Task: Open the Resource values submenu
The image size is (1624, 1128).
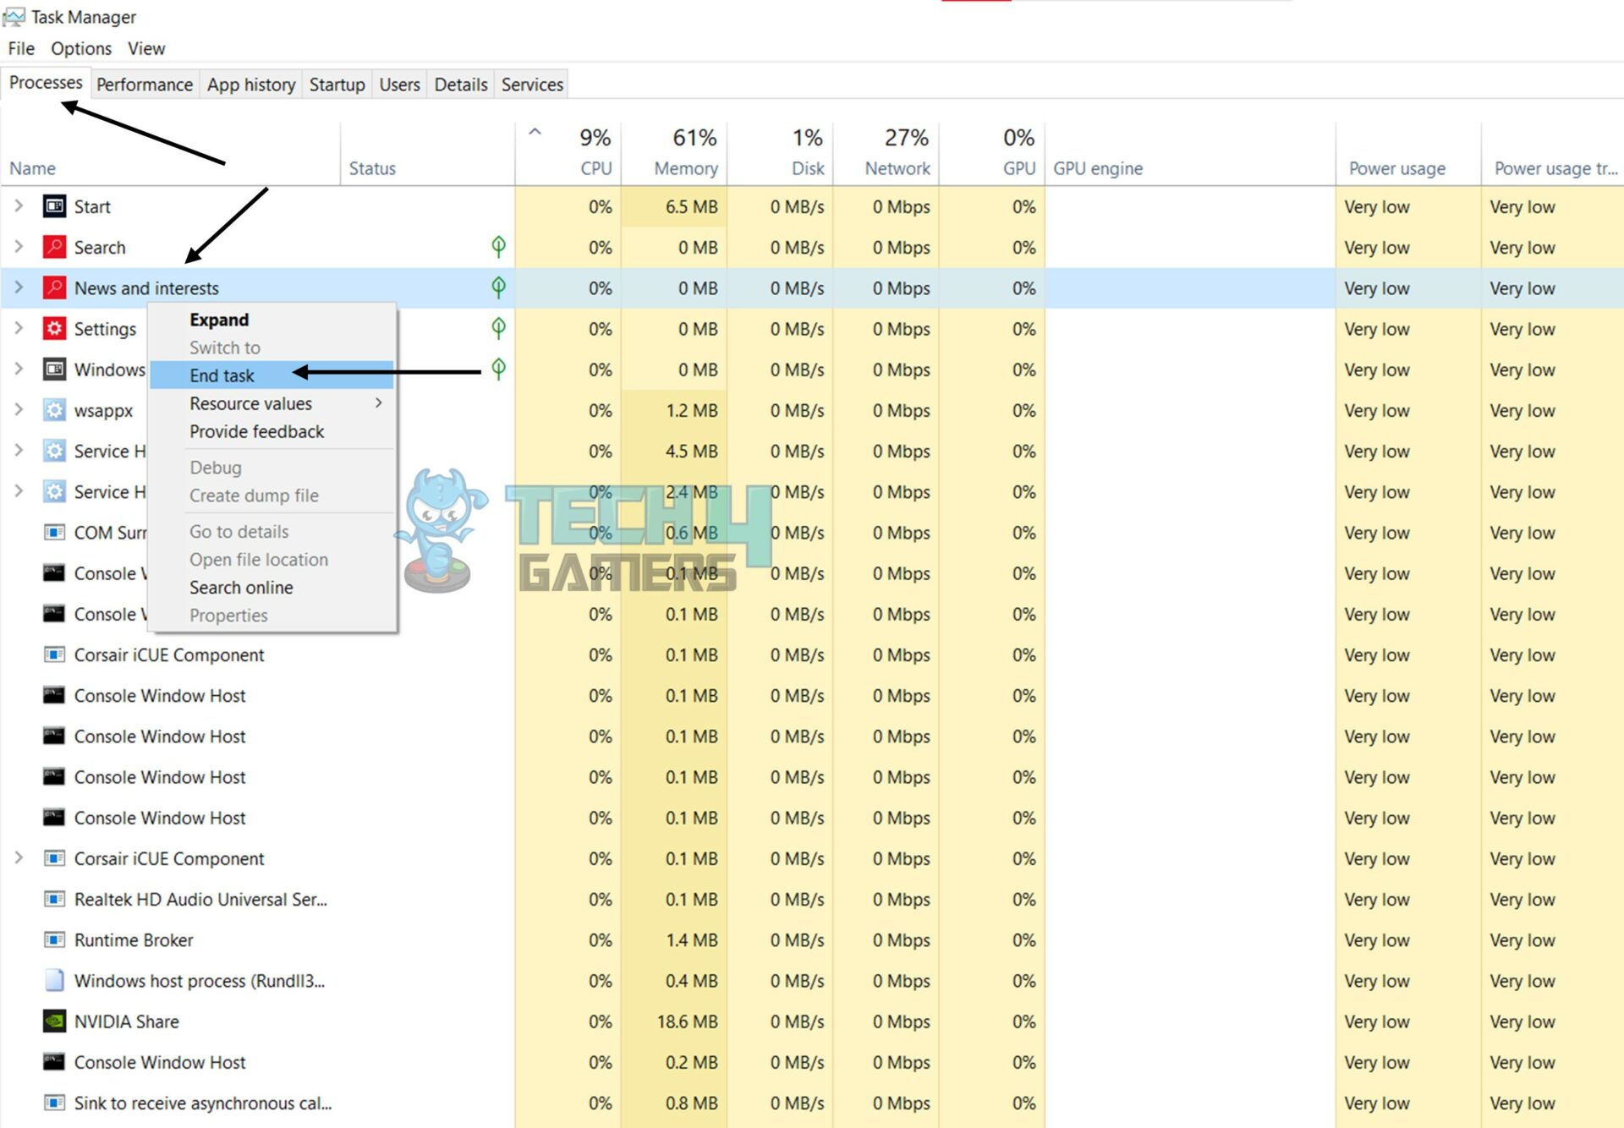Action: pos(250,403)
